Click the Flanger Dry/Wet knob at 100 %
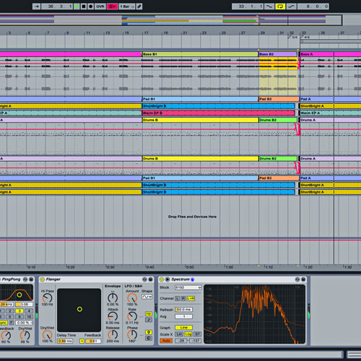Screen dimensions: 361x361 click(x=48, y=335)
